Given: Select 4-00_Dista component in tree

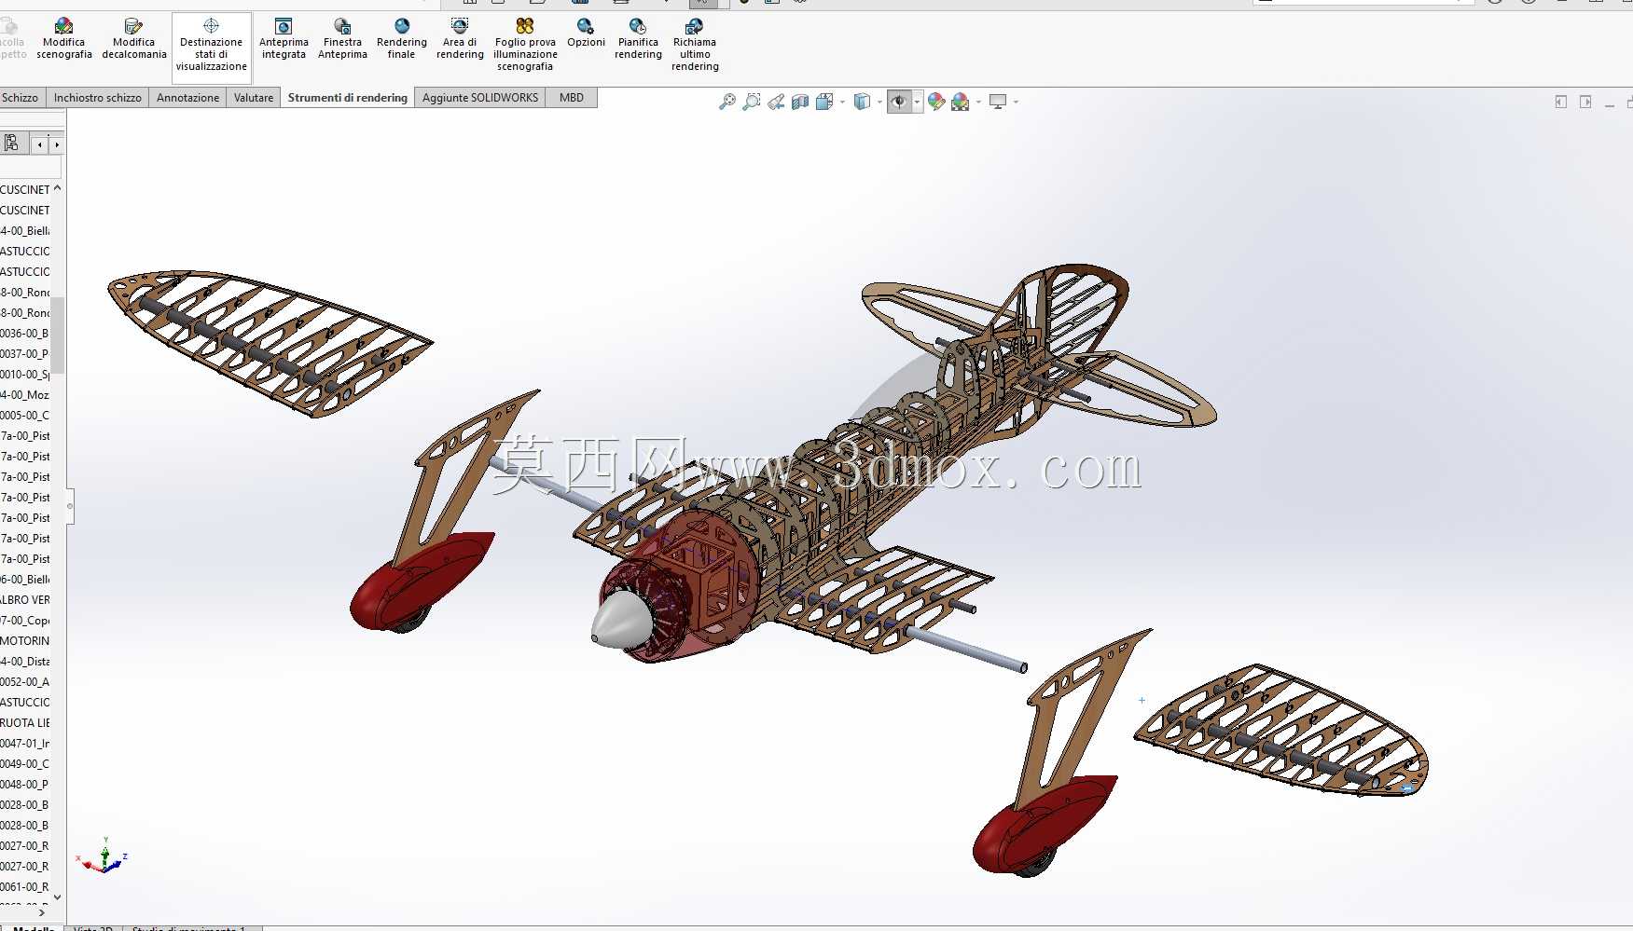Looking at the screenshot, I should (x=25, y=662).
